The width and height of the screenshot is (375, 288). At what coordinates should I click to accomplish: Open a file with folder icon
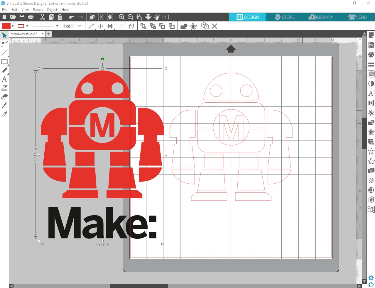13,17
